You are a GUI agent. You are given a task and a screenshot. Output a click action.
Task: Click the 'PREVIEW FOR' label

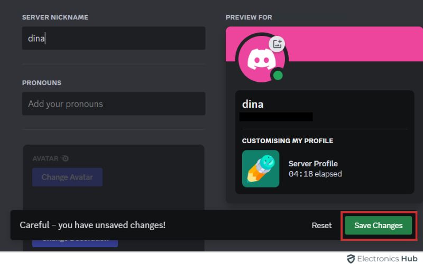click(x=249, y=17)
